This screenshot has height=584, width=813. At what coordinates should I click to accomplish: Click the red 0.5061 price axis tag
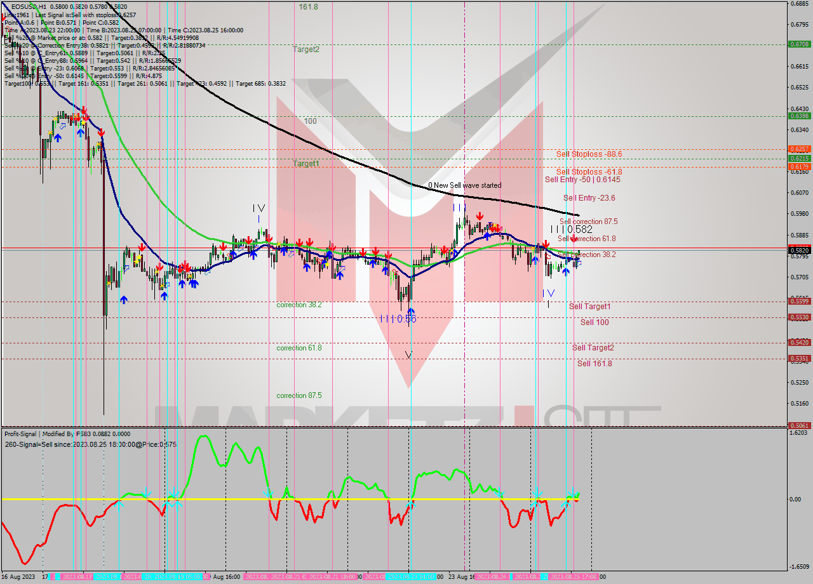pos(799,425)
